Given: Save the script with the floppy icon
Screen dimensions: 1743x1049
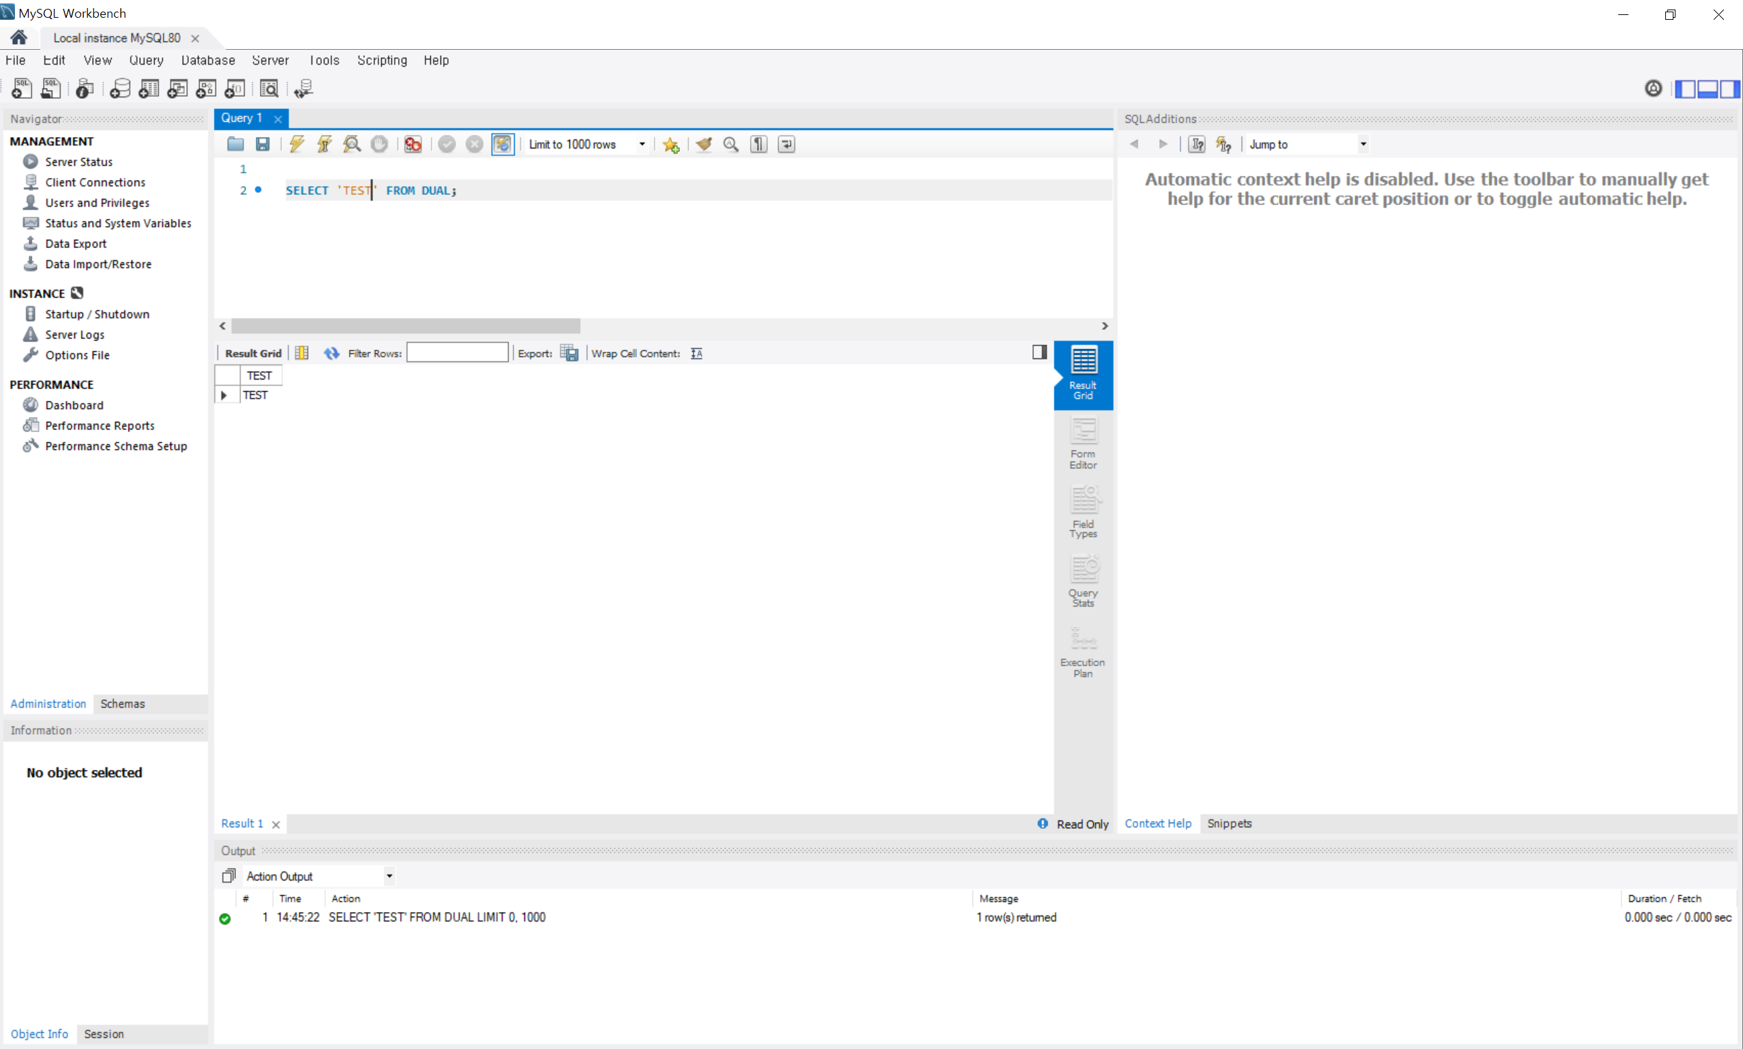Looking at the screenshot, I should [263, 145].
